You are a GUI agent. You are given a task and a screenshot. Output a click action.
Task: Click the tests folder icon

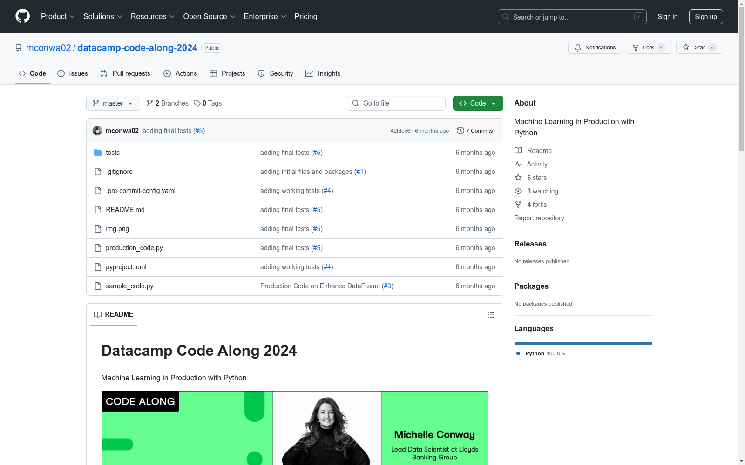click(98, 153)
